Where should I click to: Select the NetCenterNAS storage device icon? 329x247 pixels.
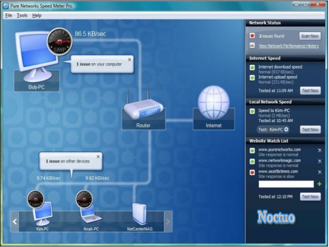(x=139, y=214)
